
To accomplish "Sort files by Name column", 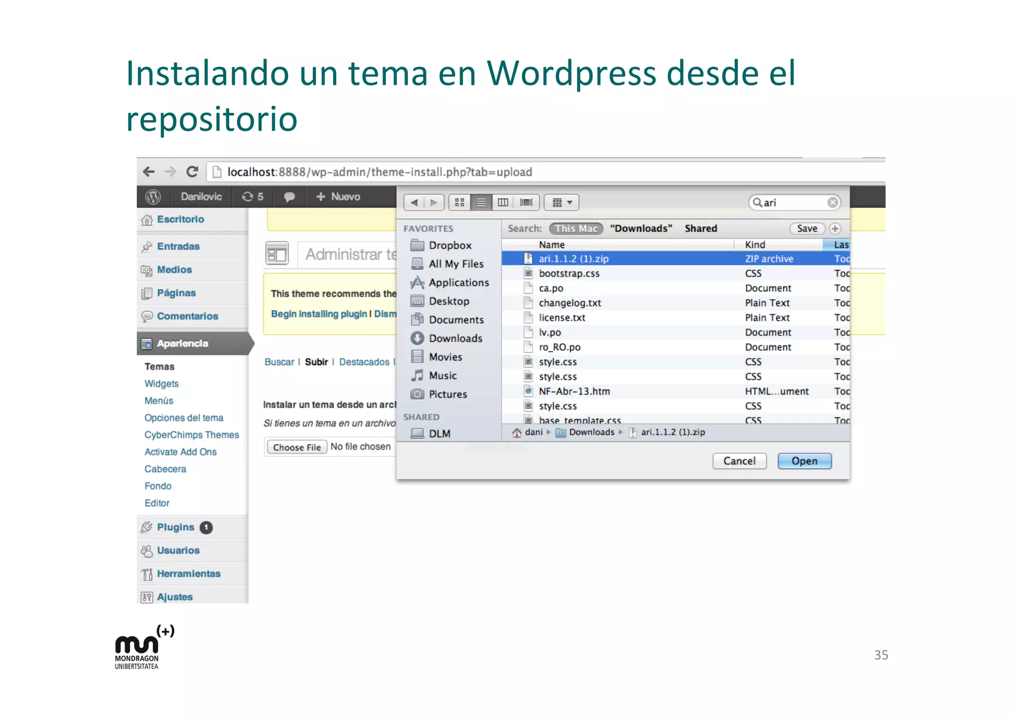I will 552,245.
